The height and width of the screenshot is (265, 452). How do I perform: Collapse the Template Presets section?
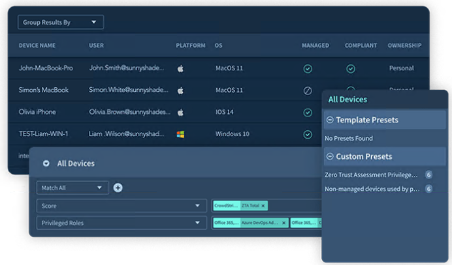[x=330, y=120]
